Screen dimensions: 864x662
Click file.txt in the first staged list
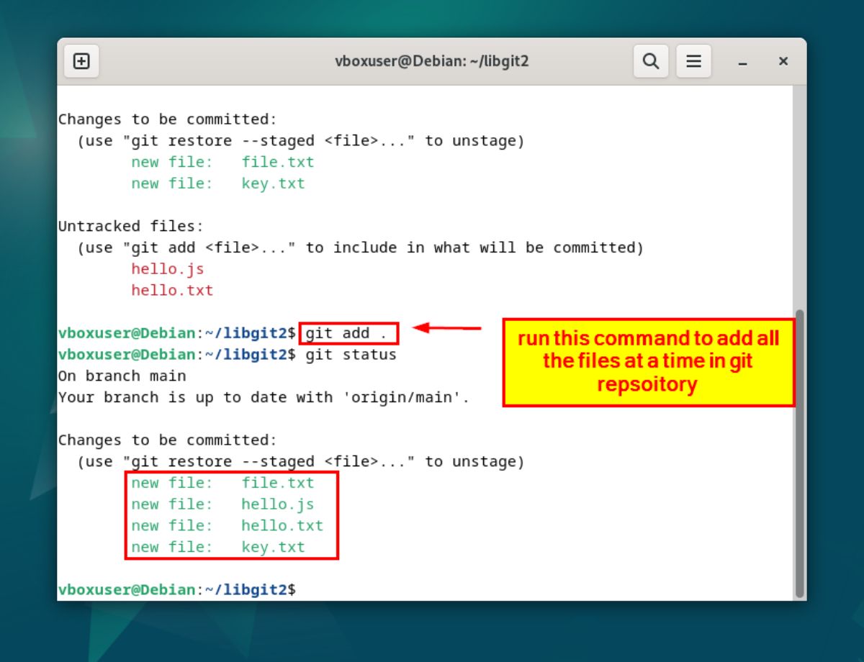pyautogui.click(x=277, y=162)
